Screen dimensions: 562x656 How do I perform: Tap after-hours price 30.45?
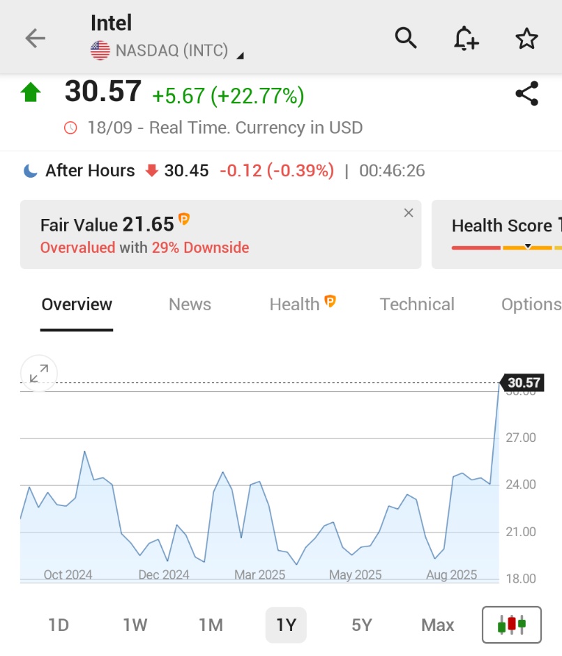tap(186, 171)
